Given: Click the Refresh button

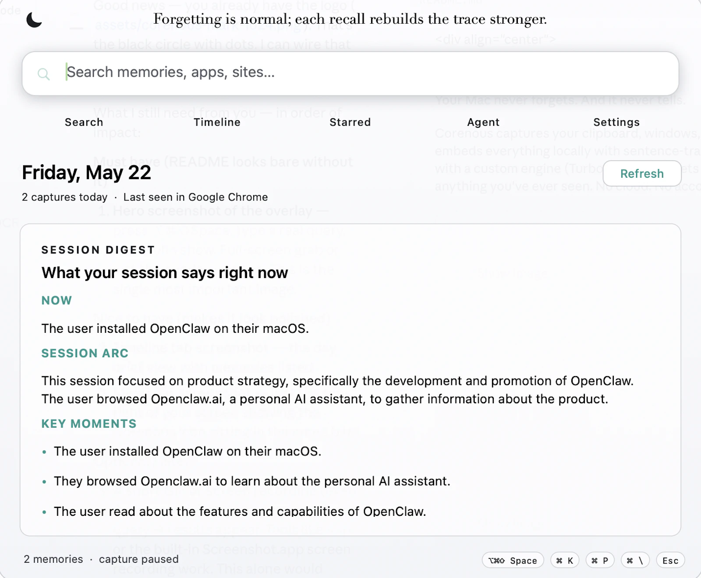Looking at the screenshot, I should pos(642,173).
